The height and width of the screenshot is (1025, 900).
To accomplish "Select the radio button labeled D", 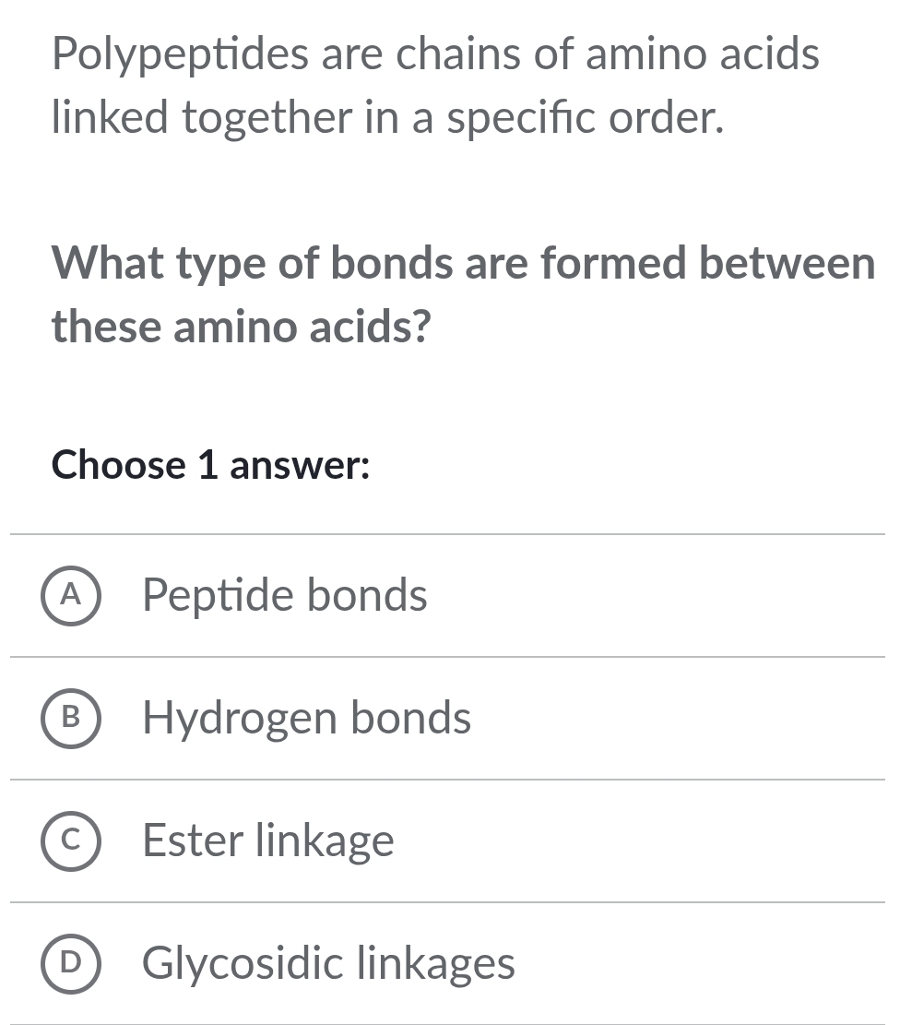I will [x=70, y=965].
